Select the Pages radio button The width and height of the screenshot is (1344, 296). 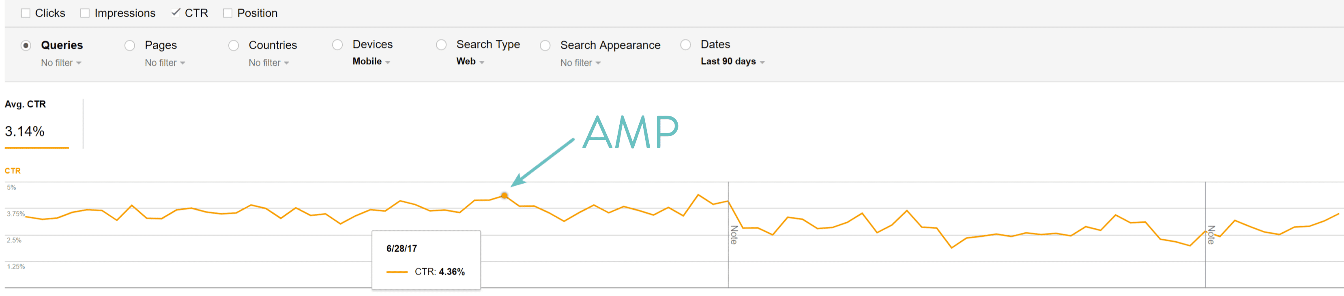tap(129, 45)
